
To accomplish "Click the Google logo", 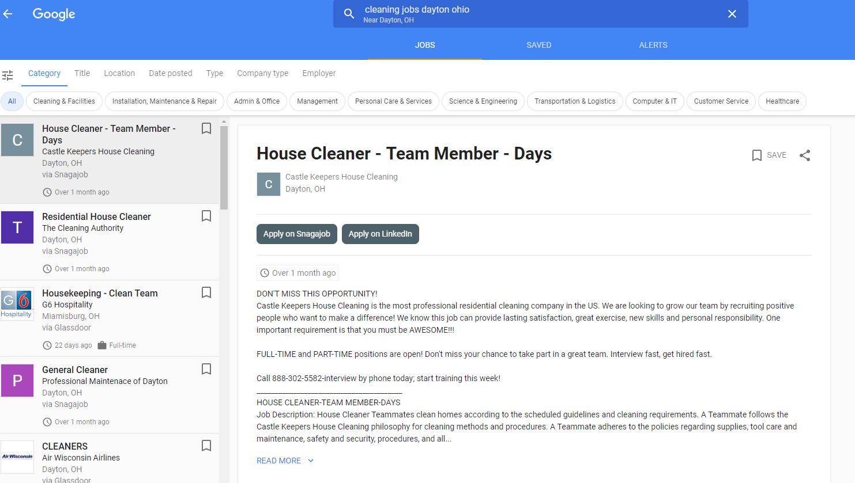I will pos(54,14).
